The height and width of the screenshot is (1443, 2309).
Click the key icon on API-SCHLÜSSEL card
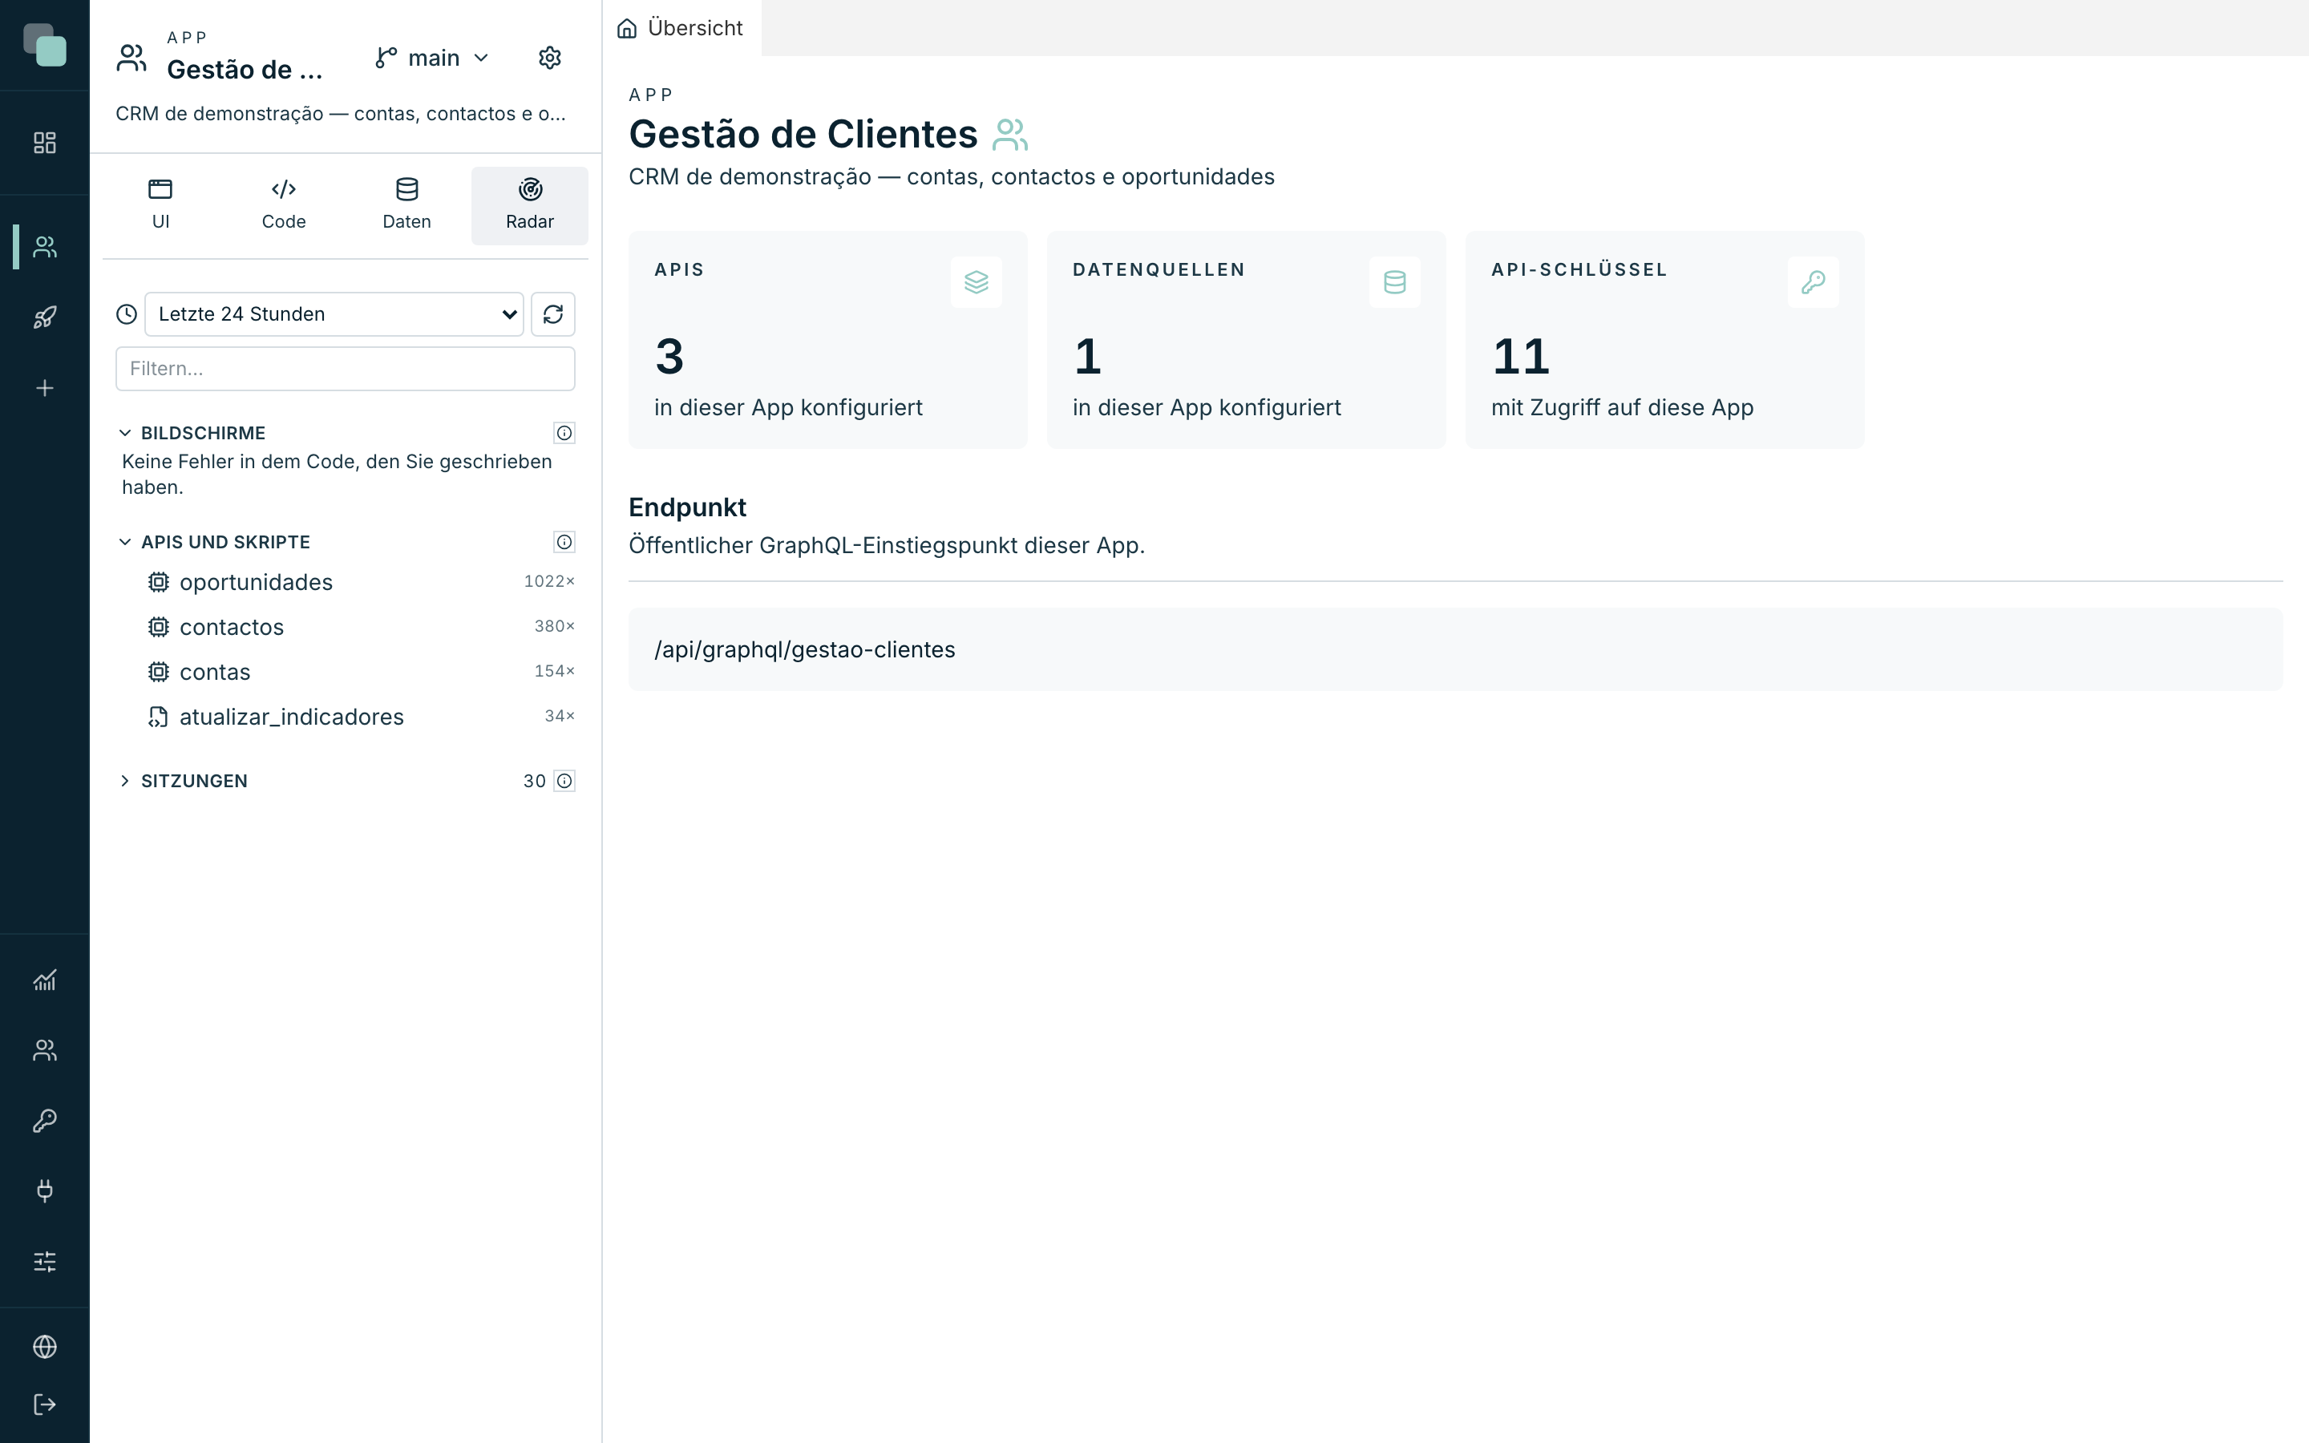coord(1813,282)
